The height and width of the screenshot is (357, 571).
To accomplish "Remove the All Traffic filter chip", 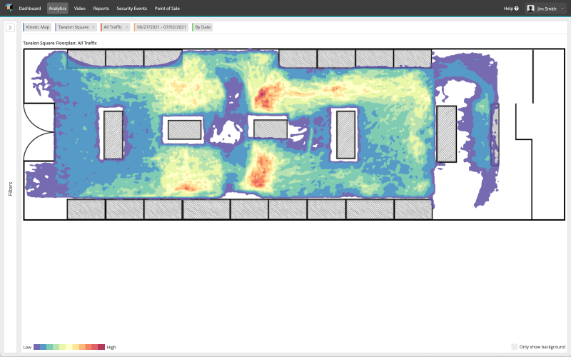I will [x=126, y=27].
